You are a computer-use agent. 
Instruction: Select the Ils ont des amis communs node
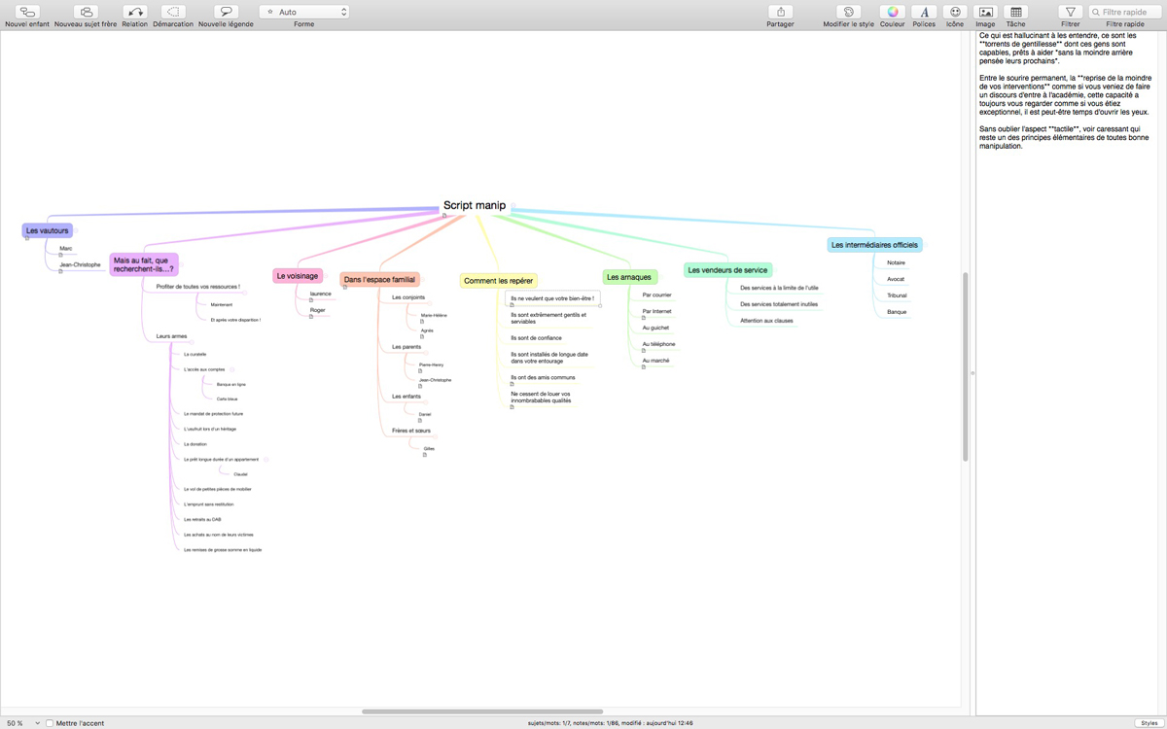coord(543,377)
